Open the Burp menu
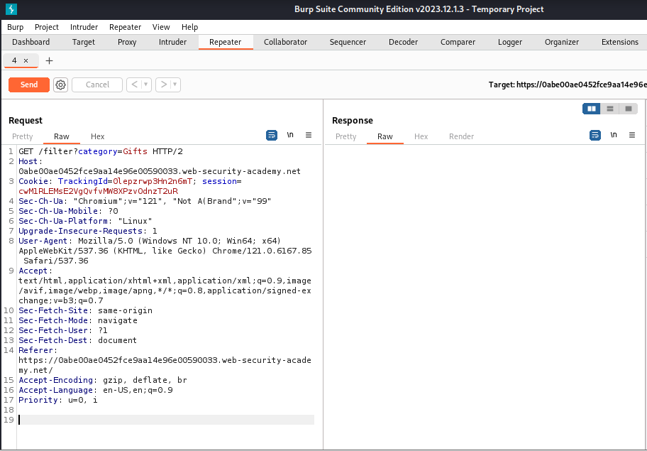This screenshot has height=451, width=647. 16,27
